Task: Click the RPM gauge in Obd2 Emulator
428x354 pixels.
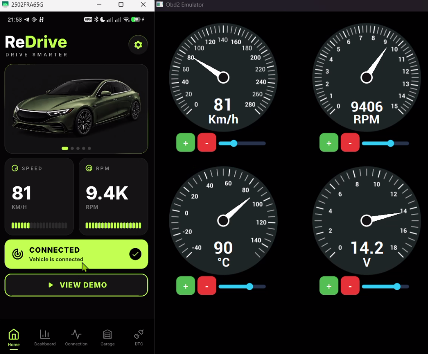Action: 366,78
